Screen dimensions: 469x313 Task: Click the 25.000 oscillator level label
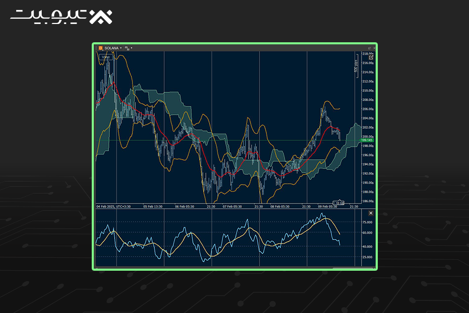coord(367,257)
